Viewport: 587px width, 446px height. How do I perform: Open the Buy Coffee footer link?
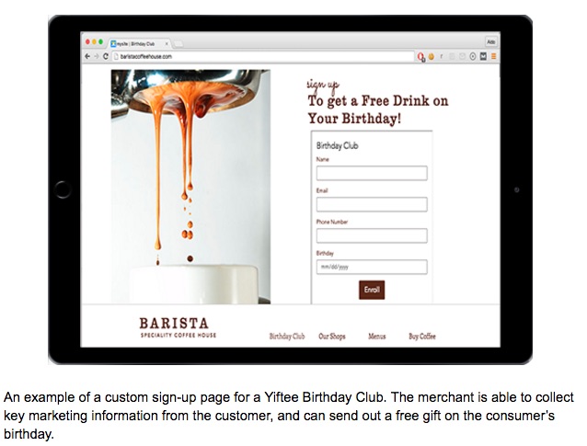(x=422, y=337)
